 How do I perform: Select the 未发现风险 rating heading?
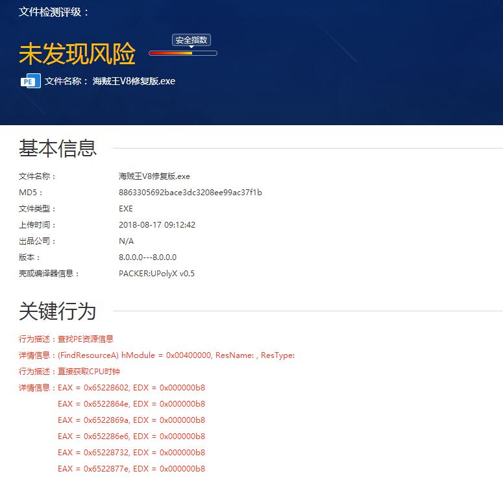coord(77,54)
